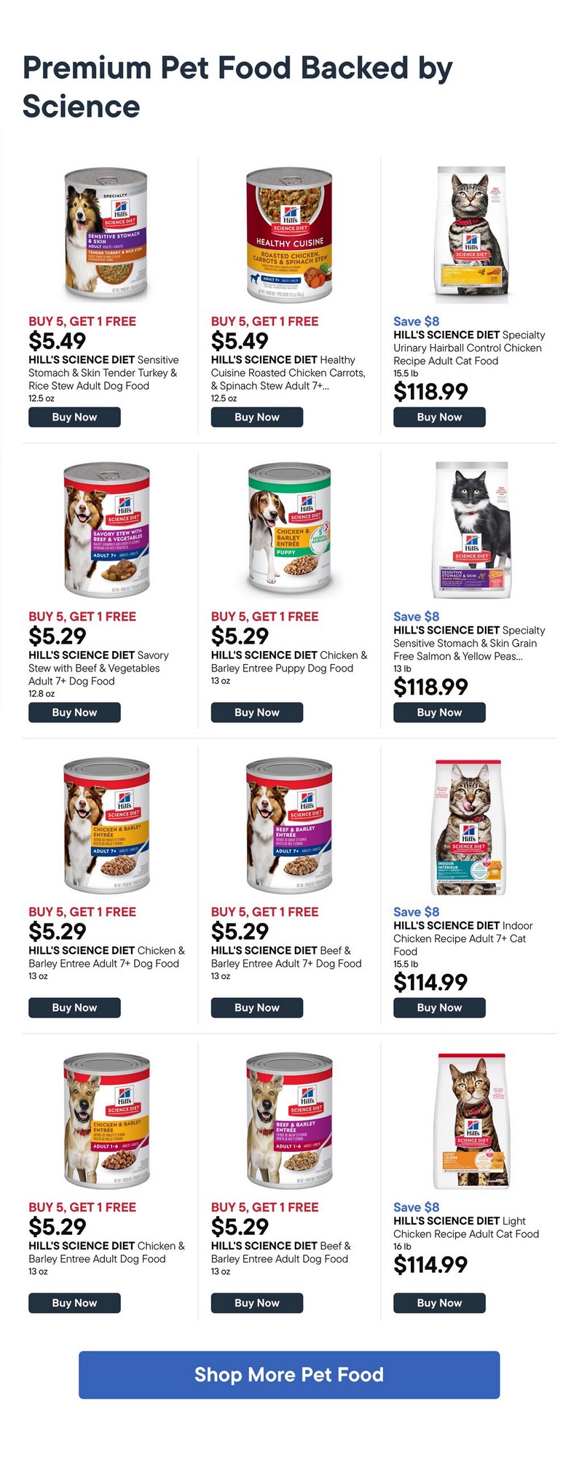The width and height of the screenshot is (579, 1458).
Task: Buy the Light Chicken Recipe Adult Cat Food
Action: [x=439, y=1303]
